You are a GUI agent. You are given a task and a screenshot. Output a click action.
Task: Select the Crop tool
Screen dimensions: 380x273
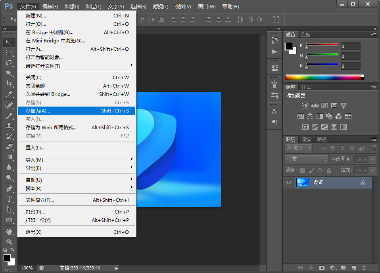tap(9, 84)
